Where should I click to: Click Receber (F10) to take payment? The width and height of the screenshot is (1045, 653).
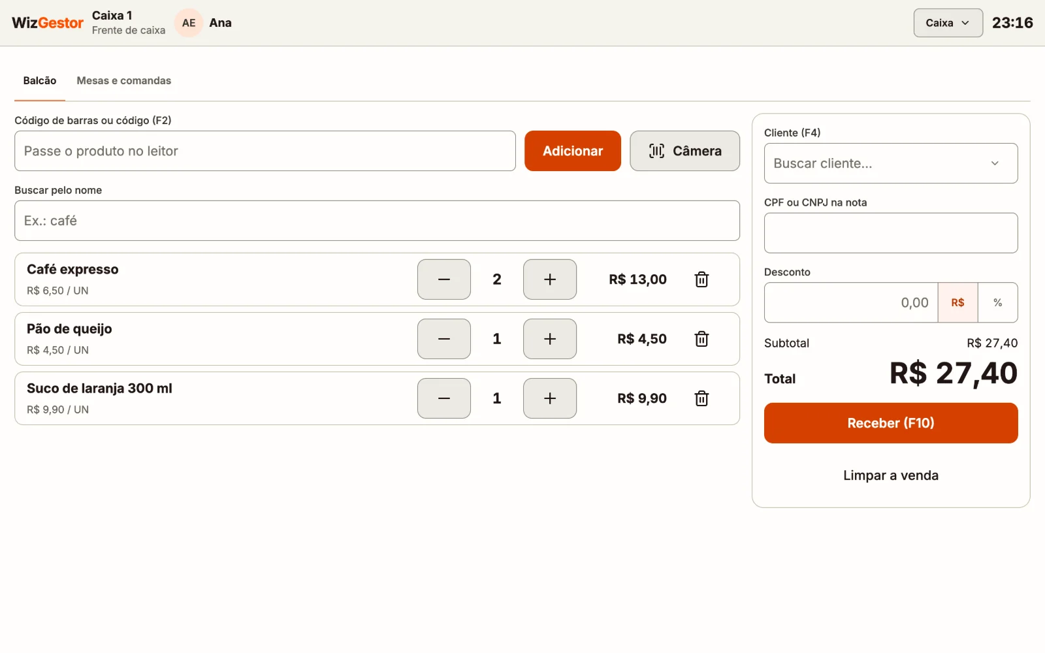(x=891, y=423)
